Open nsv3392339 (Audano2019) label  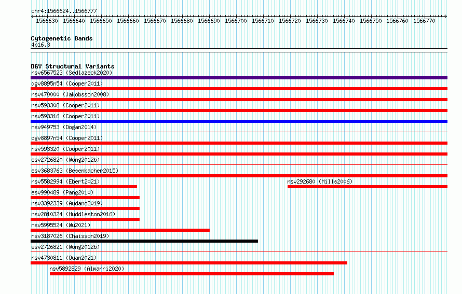point(67,203)
